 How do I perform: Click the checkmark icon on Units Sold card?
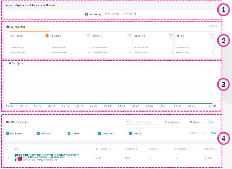pos(170,36)
